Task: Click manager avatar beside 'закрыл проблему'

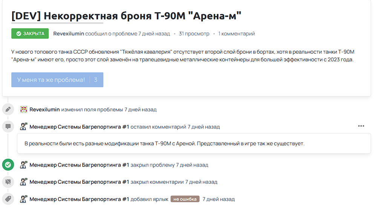Action: [23, 165]
